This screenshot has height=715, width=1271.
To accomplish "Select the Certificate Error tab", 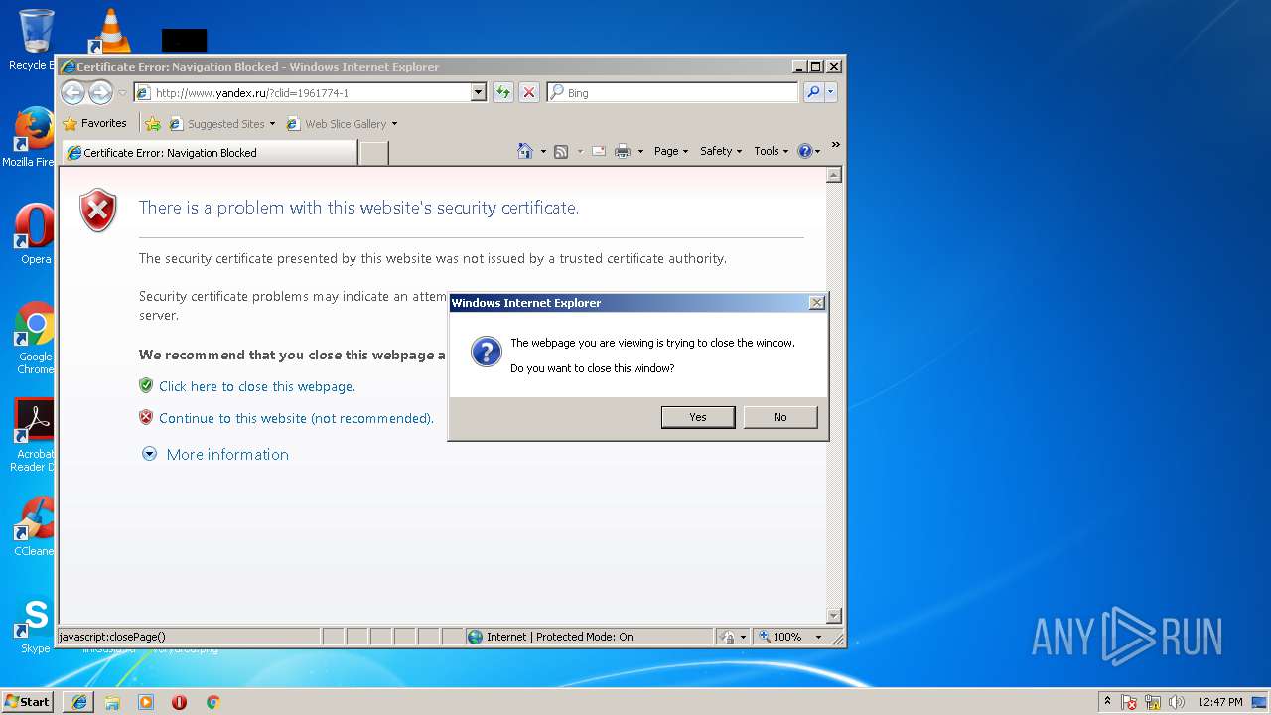I will pos(210,153).
